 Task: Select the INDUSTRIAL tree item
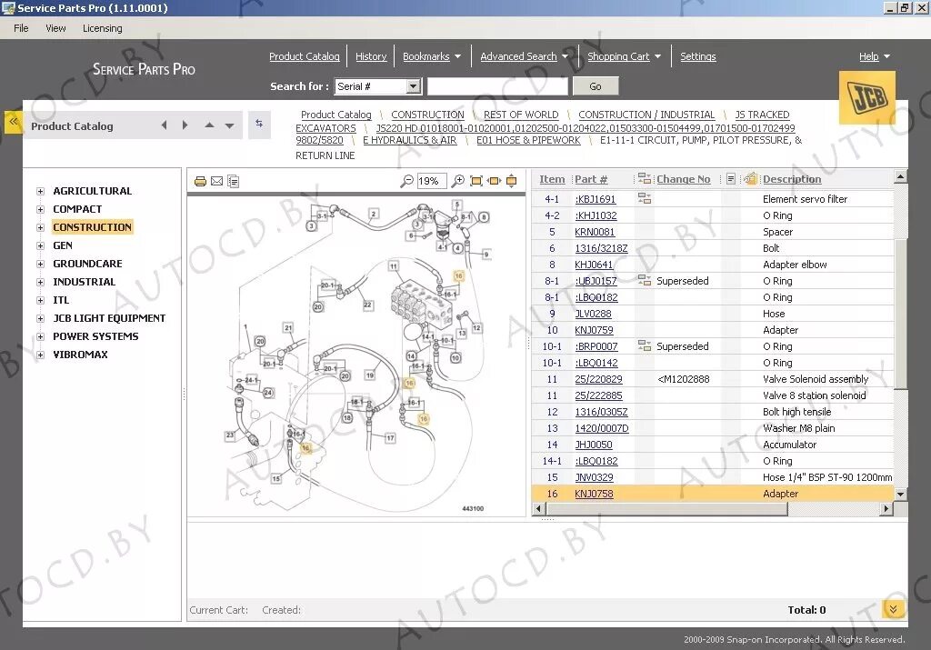coord(85,282)
